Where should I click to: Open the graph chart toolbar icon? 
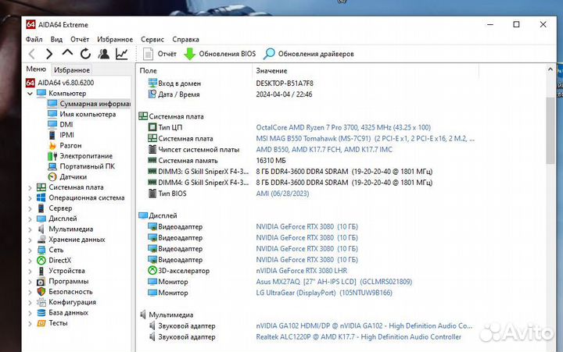click(122, 54)
